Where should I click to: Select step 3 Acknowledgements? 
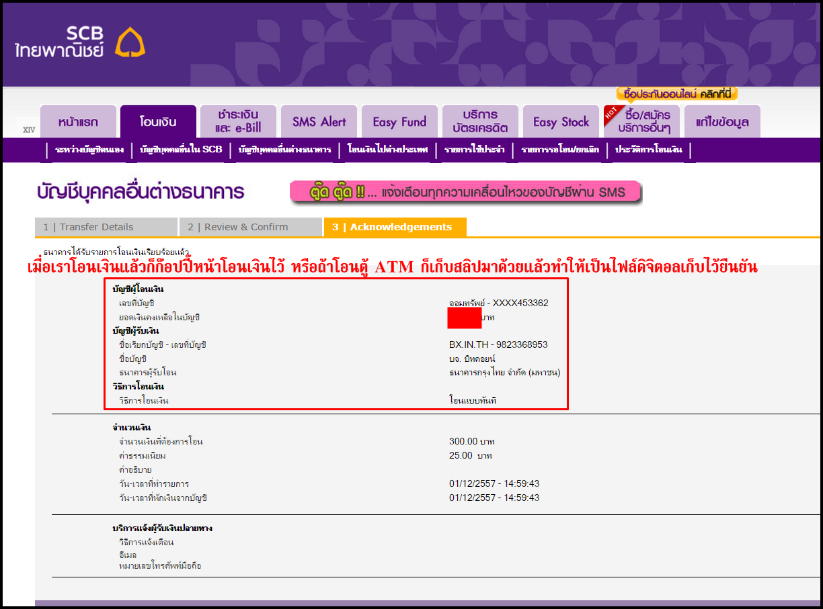(395, 227)
